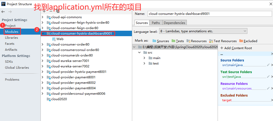Expand cloud-provider-payment8002 node
Screen dimensions: 273x121
[x=43, y=83]
